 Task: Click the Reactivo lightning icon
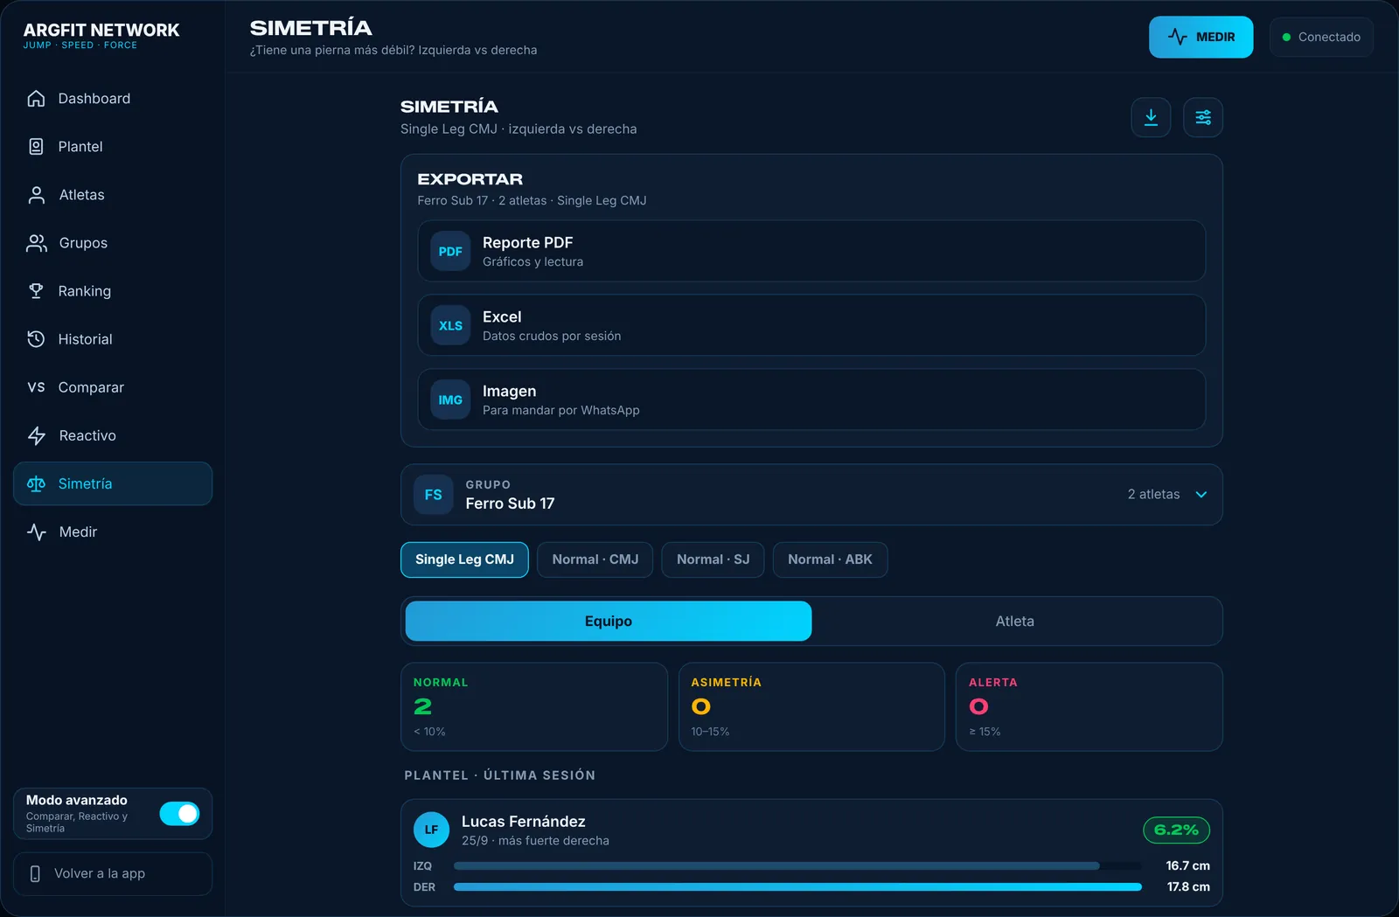(36, 435)
